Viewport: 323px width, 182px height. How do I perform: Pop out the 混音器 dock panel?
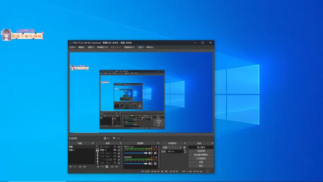(158, 143)
